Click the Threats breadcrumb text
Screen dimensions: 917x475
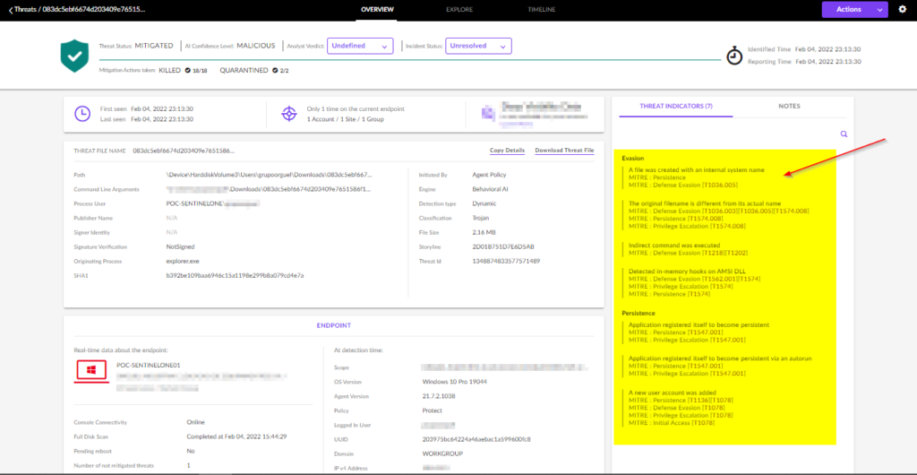tap(25, 10)
